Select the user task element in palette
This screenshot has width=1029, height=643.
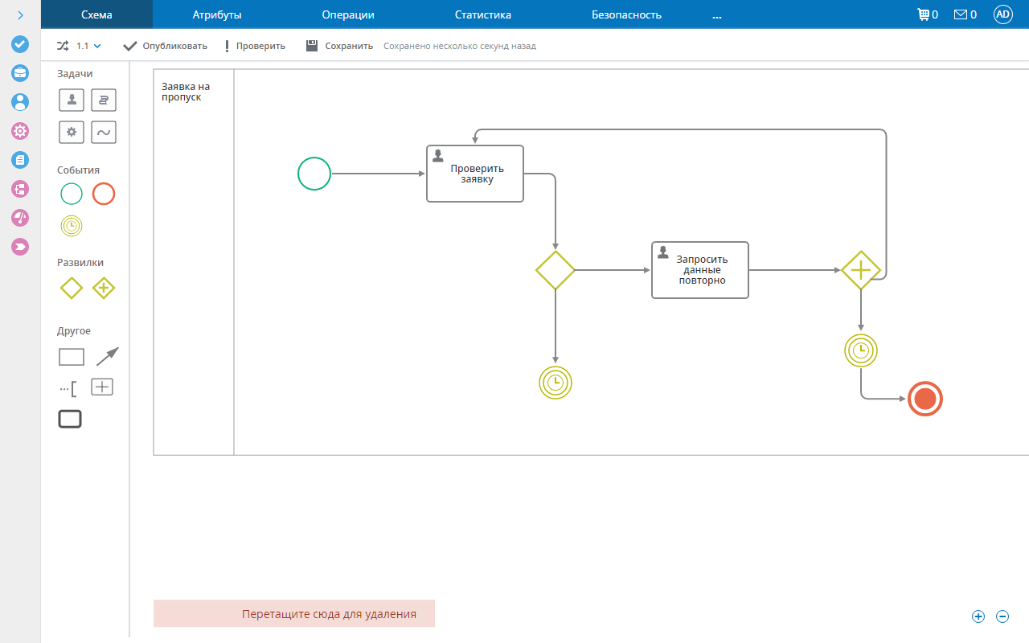pyautogui.click(x=72, y=100)
